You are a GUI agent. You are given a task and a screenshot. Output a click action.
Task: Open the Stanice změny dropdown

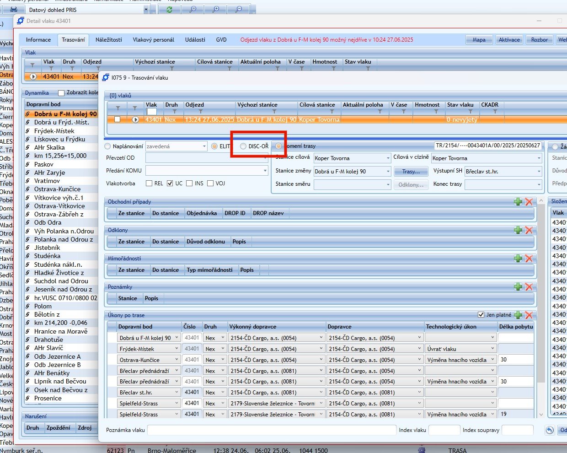(x=388, y=172)
